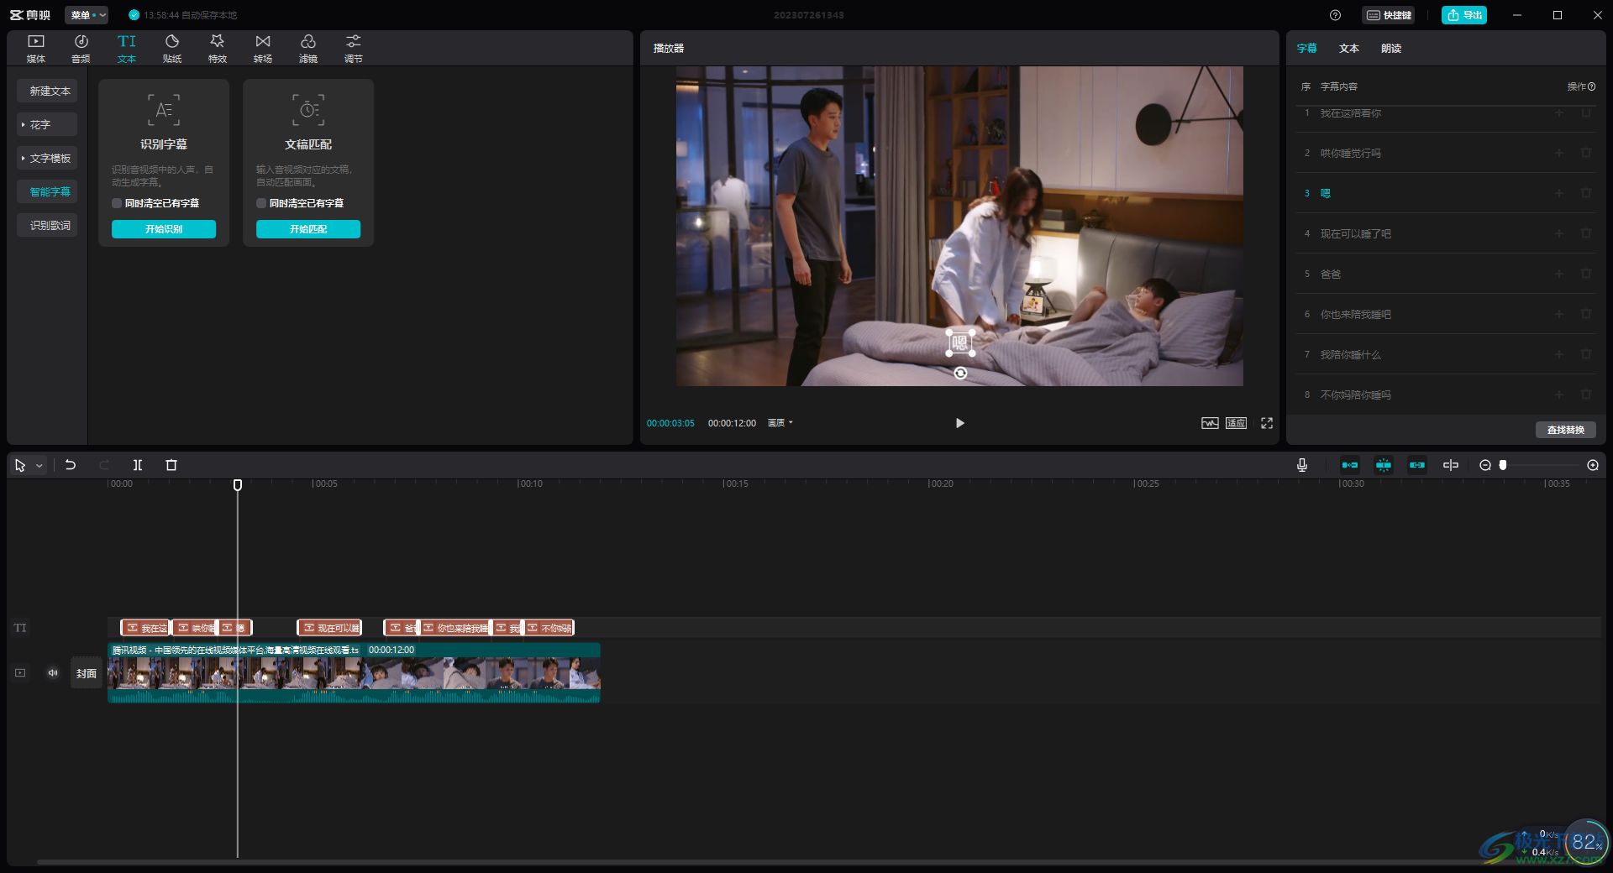Check 同时清空已有字幕 under 文稿匹配
The image size is (1613, 873).
pos(261,203)
